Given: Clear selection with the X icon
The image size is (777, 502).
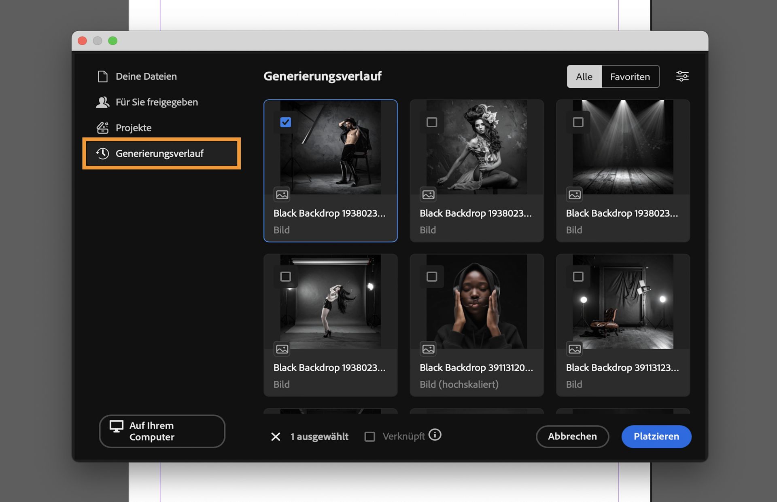Looking at the screenshot, I should click(x=276, y=437).
